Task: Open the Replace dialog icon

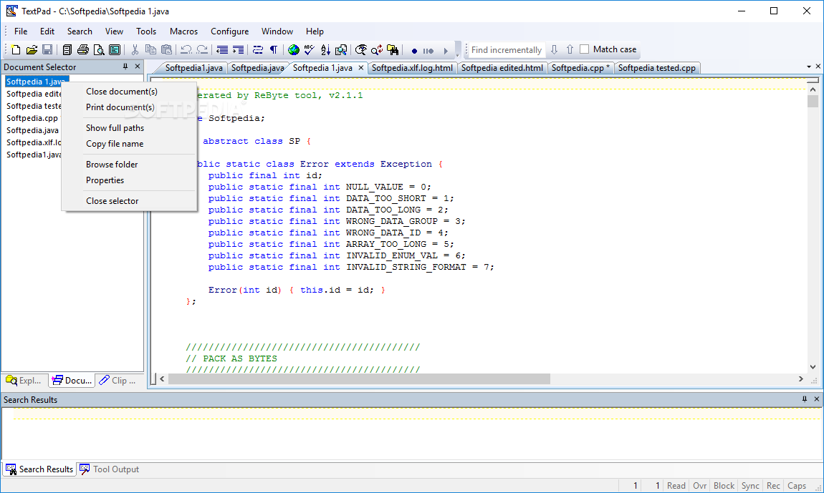Action: (x=377, y=50)
